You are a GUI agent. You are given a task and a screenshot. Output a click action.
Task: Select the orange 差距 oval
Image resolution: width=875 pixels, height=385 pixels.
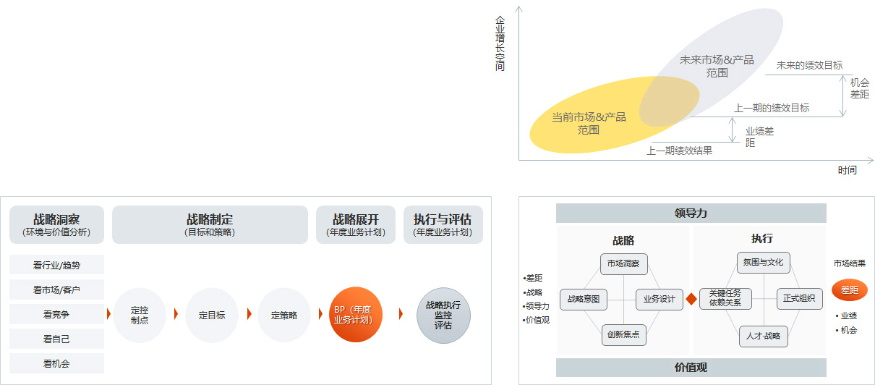(849, 290)
